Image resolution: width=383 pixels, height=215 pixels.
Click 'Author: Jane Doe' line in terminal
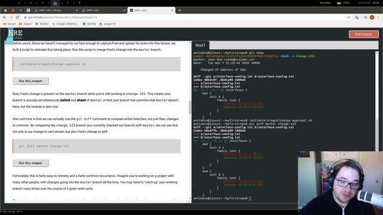coord(224,60)
